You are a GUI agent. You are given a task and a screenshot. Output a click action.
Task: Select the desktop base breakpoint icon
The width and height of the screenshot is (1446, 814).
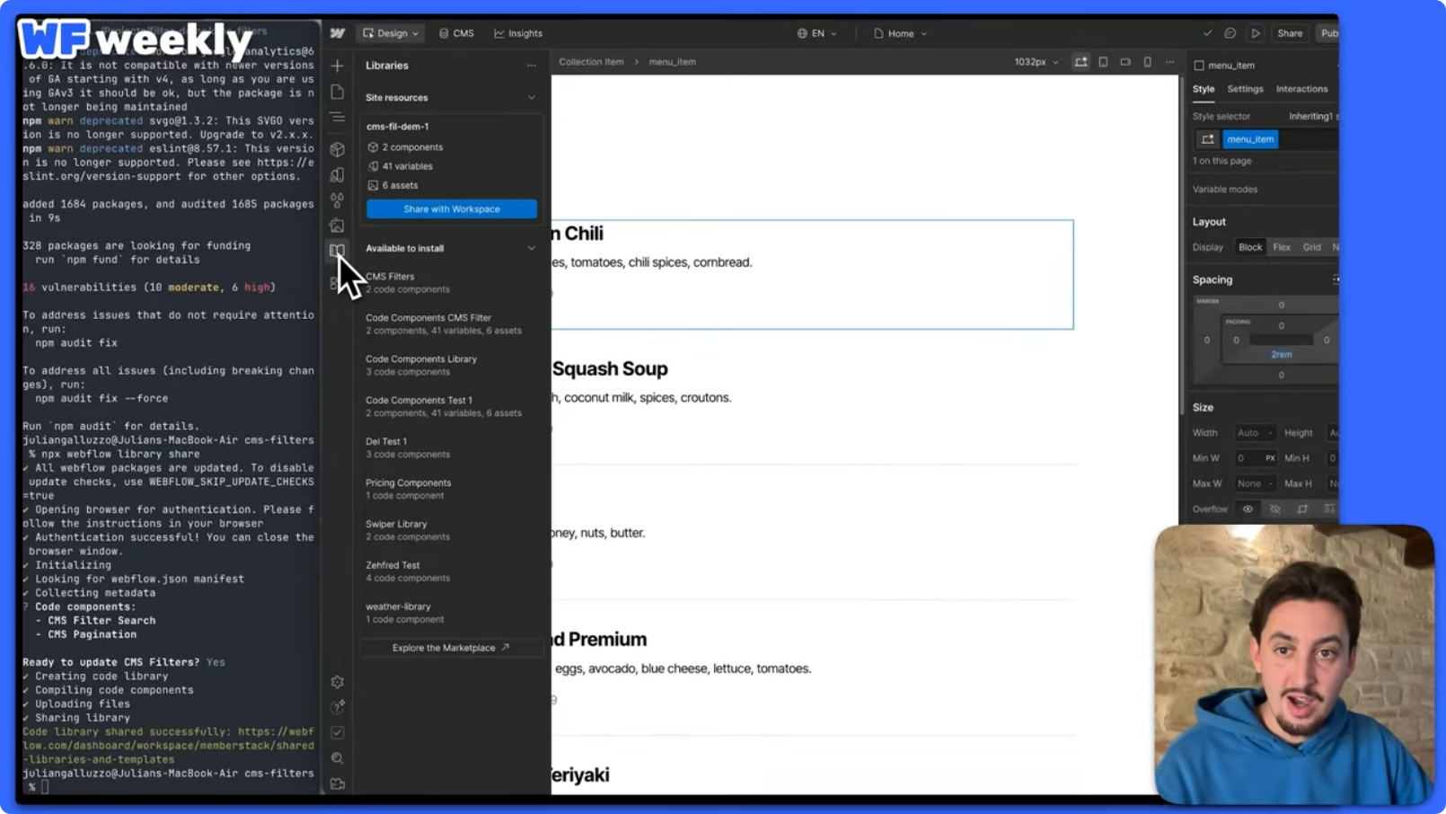point(1080,62)
